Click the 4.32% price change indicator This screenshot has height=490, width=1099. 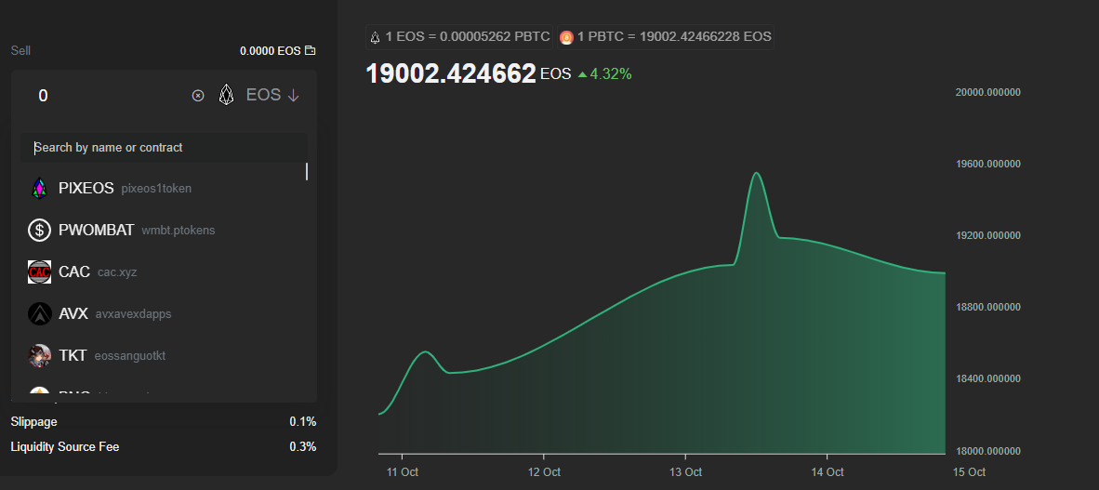pos(605,73)
